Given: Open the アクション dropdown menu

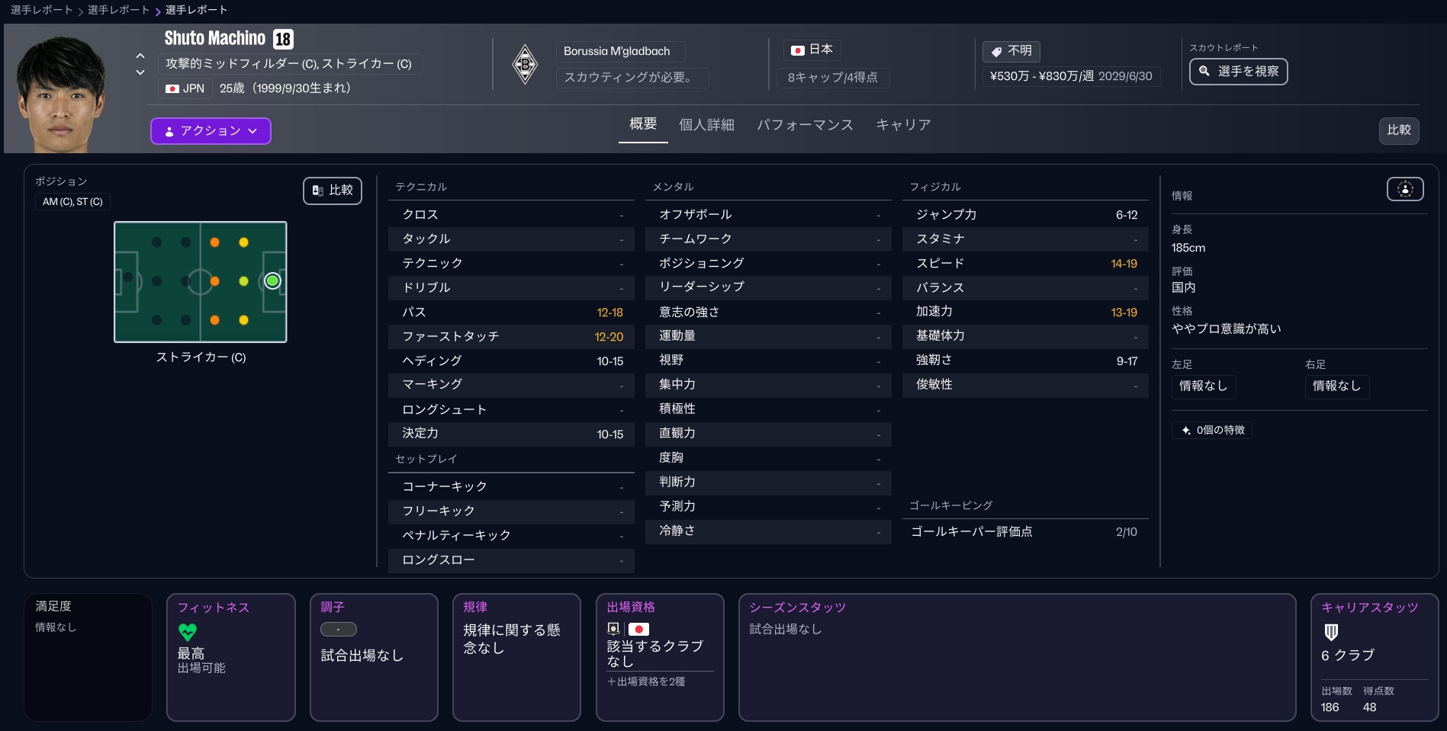Looking at the screenshot, I should (211, 130).
